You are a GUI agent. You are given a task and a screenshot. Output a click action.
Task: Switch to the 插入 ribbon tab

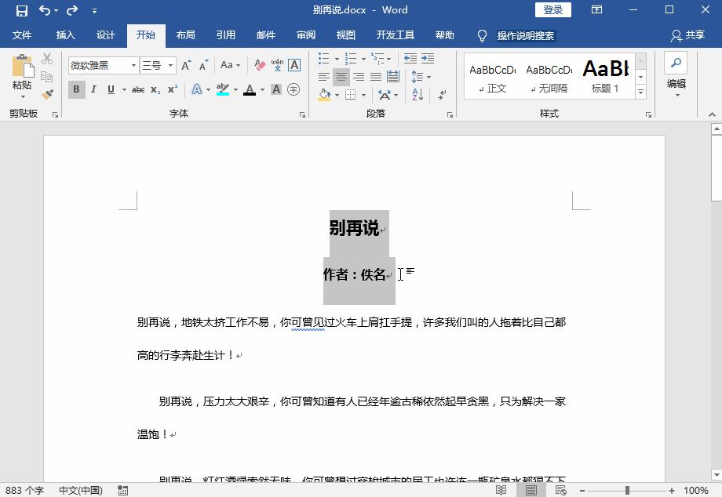coord(64,35)
